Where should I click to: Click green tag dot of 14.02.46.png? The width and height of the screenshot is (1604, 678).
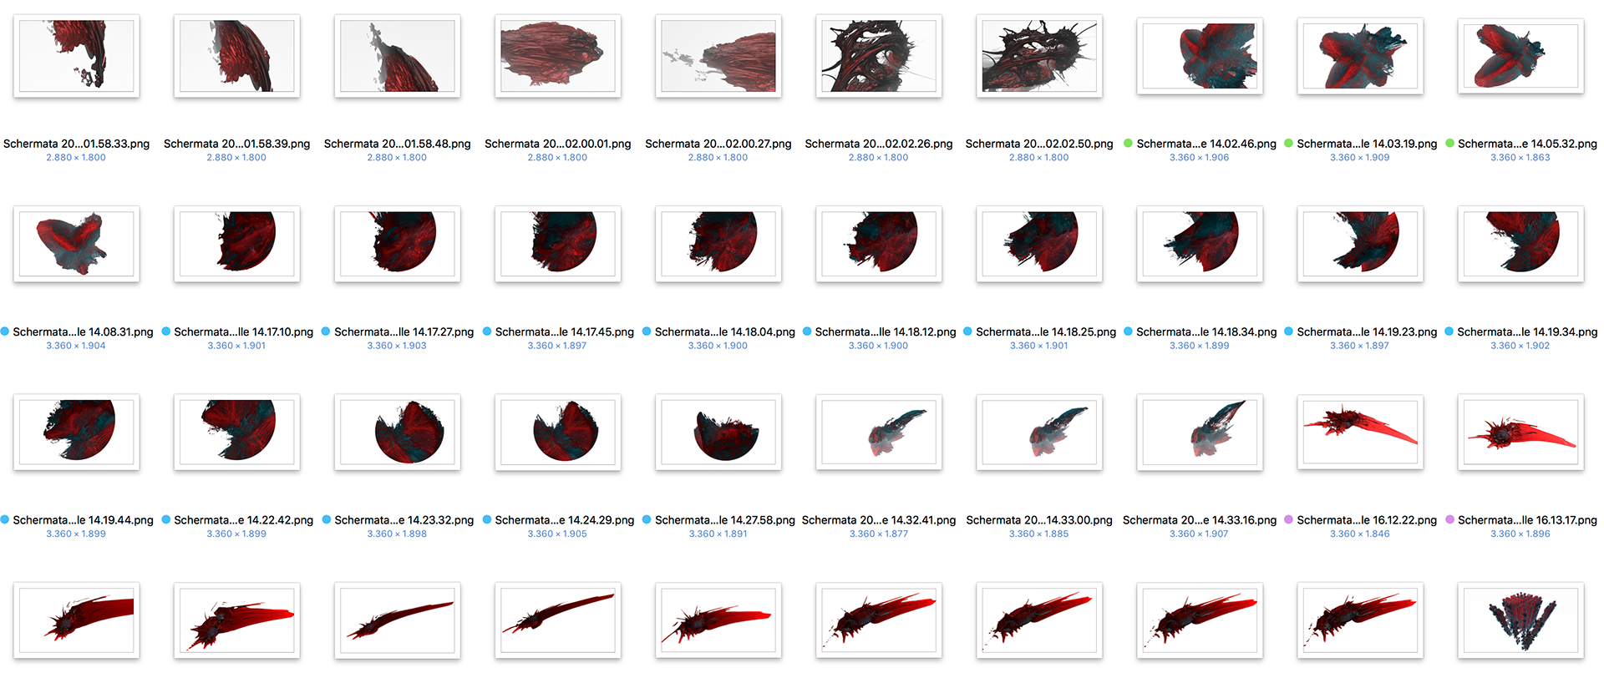[1128, 144]
